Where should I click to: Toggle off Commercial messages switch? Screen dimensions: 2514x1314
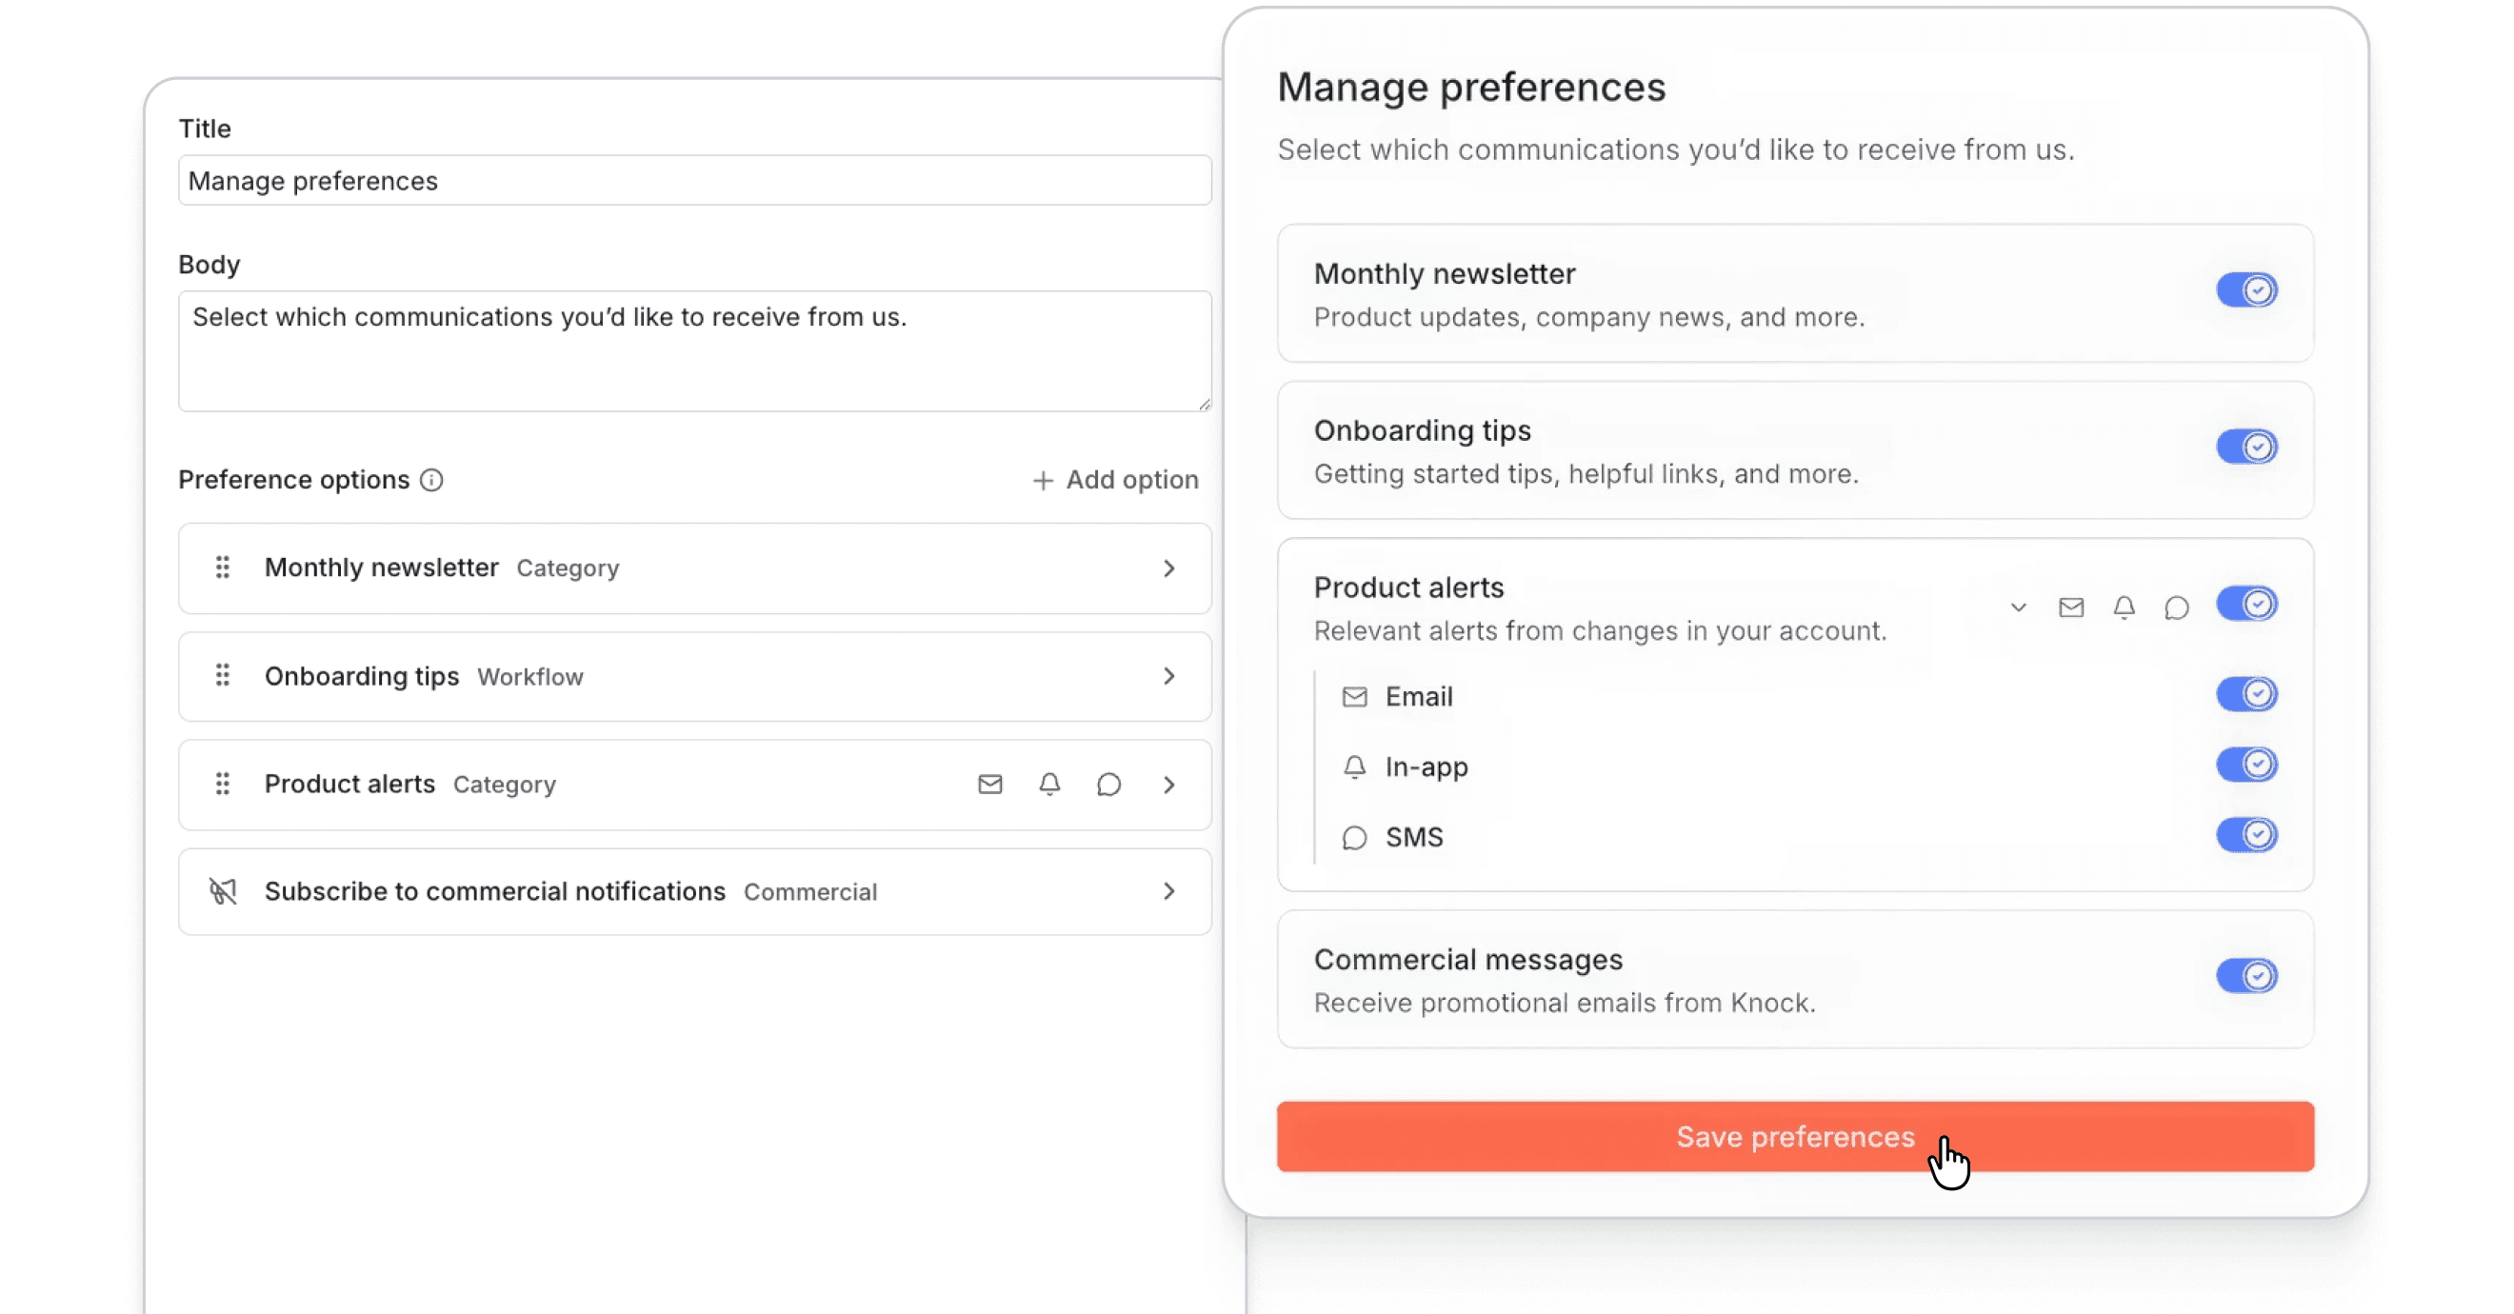(x=2246, y=975)
